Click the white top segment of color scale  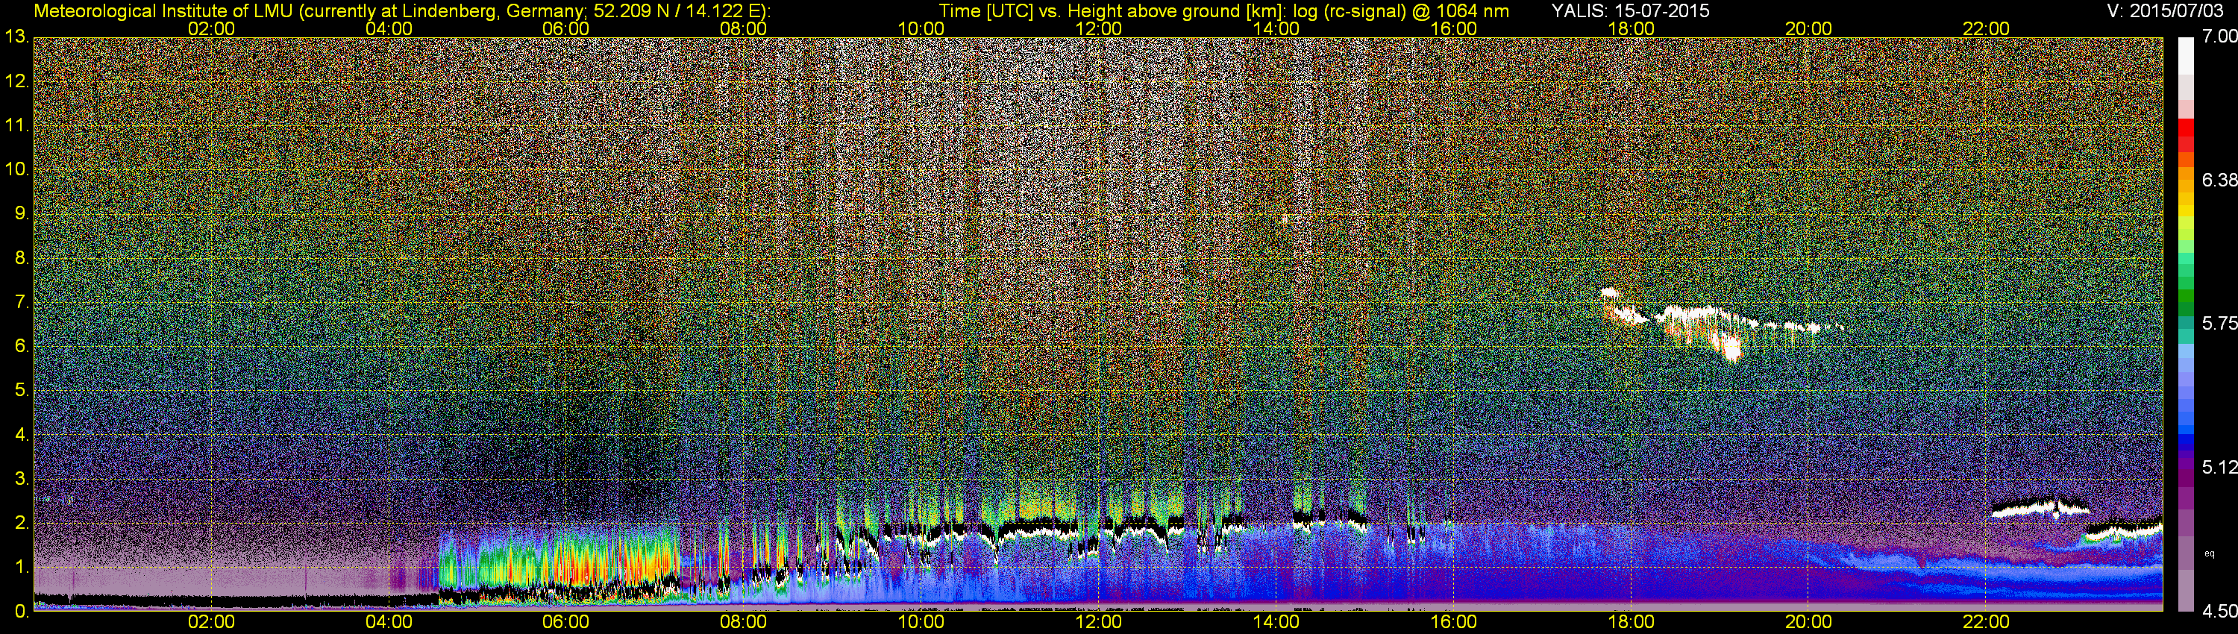(2186, 56)
